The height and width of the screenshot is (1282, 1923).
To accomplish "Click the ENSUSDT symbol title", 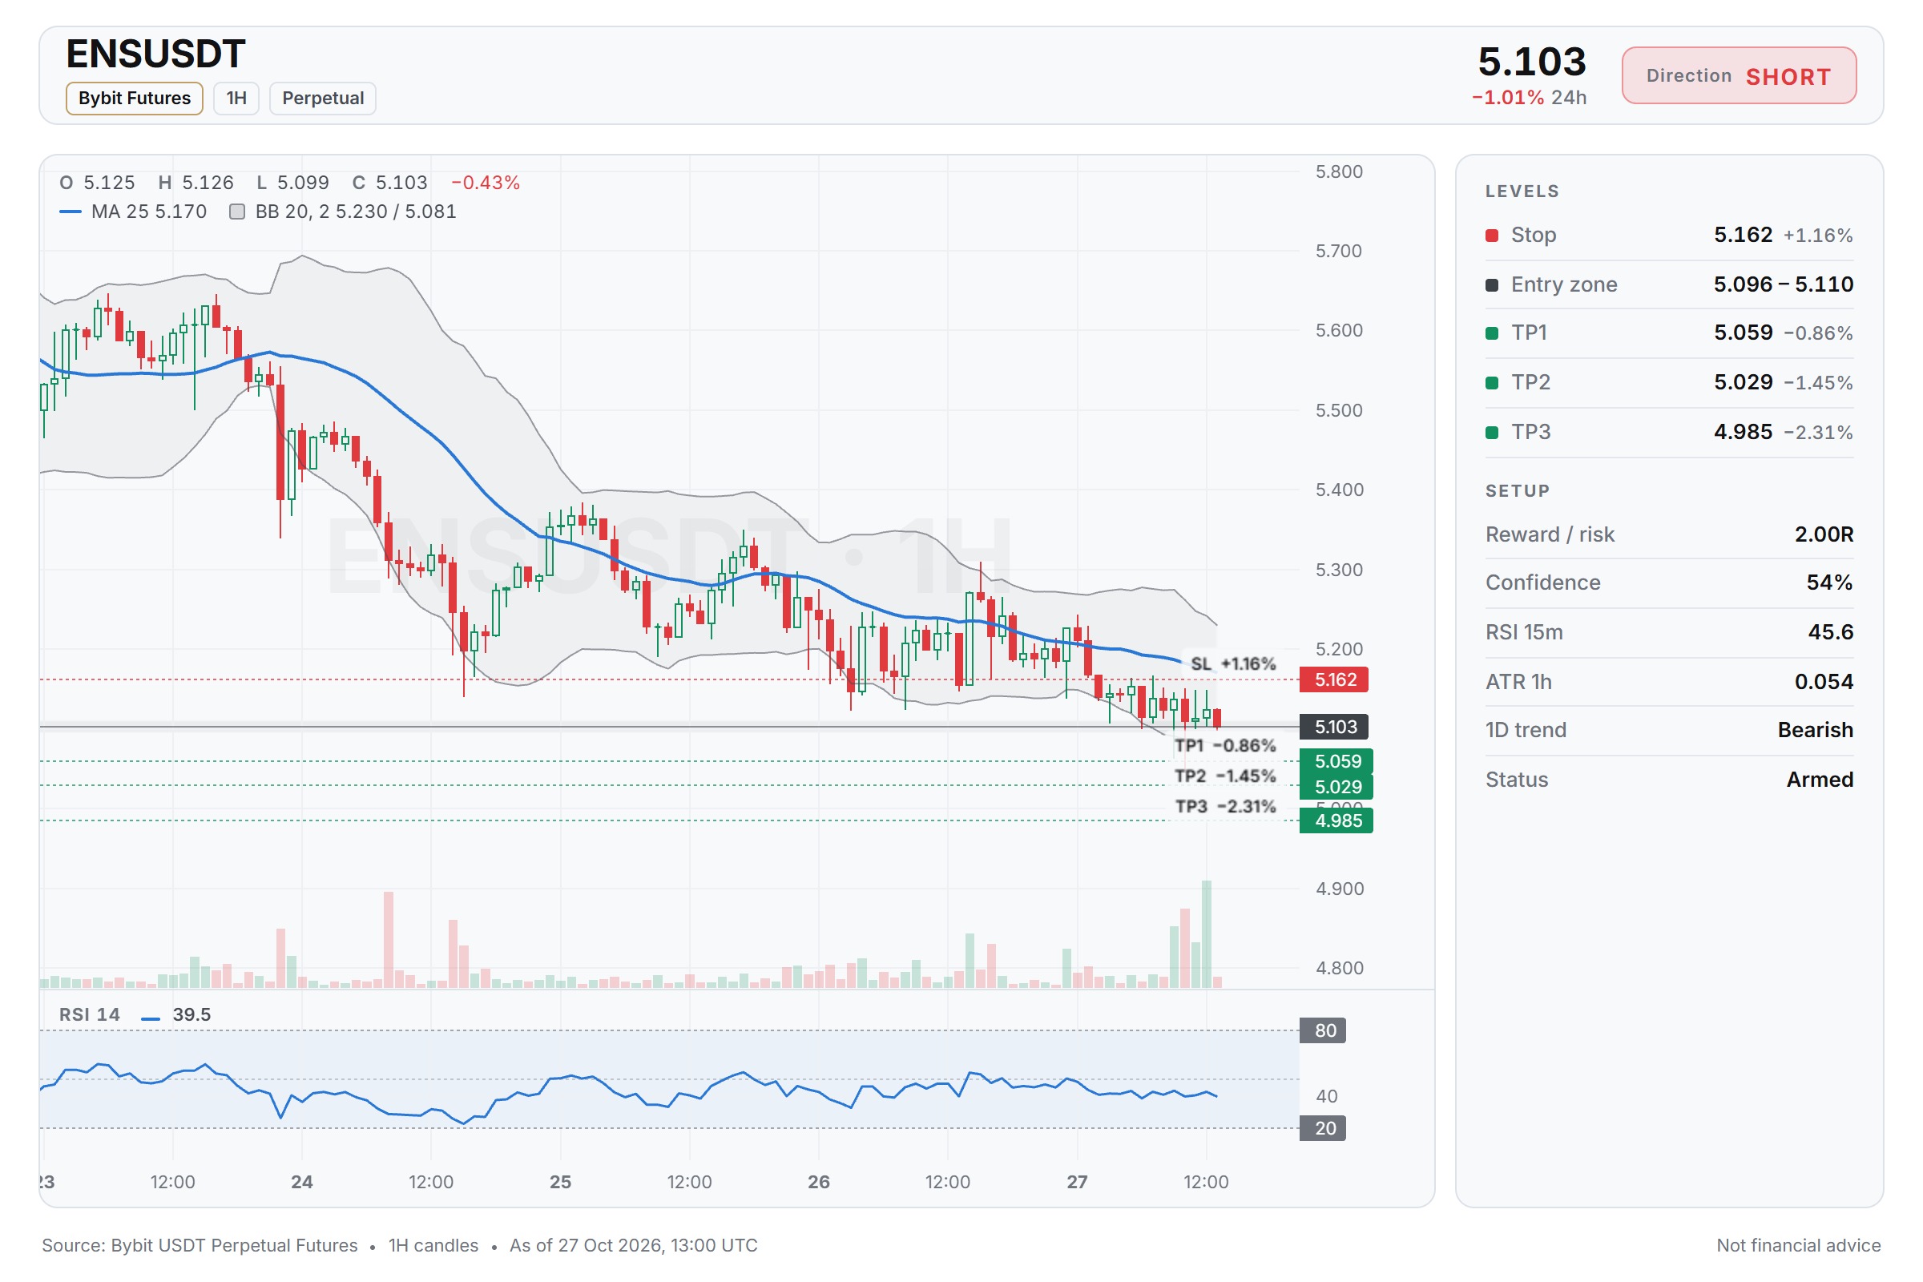I will 155,54.
